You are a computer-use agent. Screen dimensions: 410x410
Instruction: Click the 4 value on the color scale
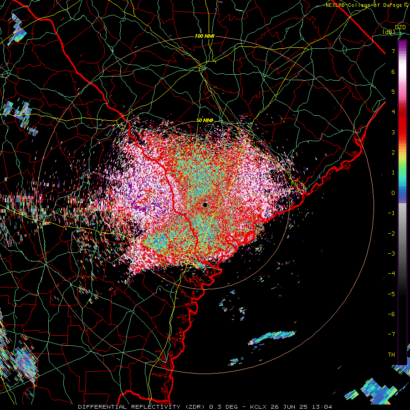(x=393, y=112)
